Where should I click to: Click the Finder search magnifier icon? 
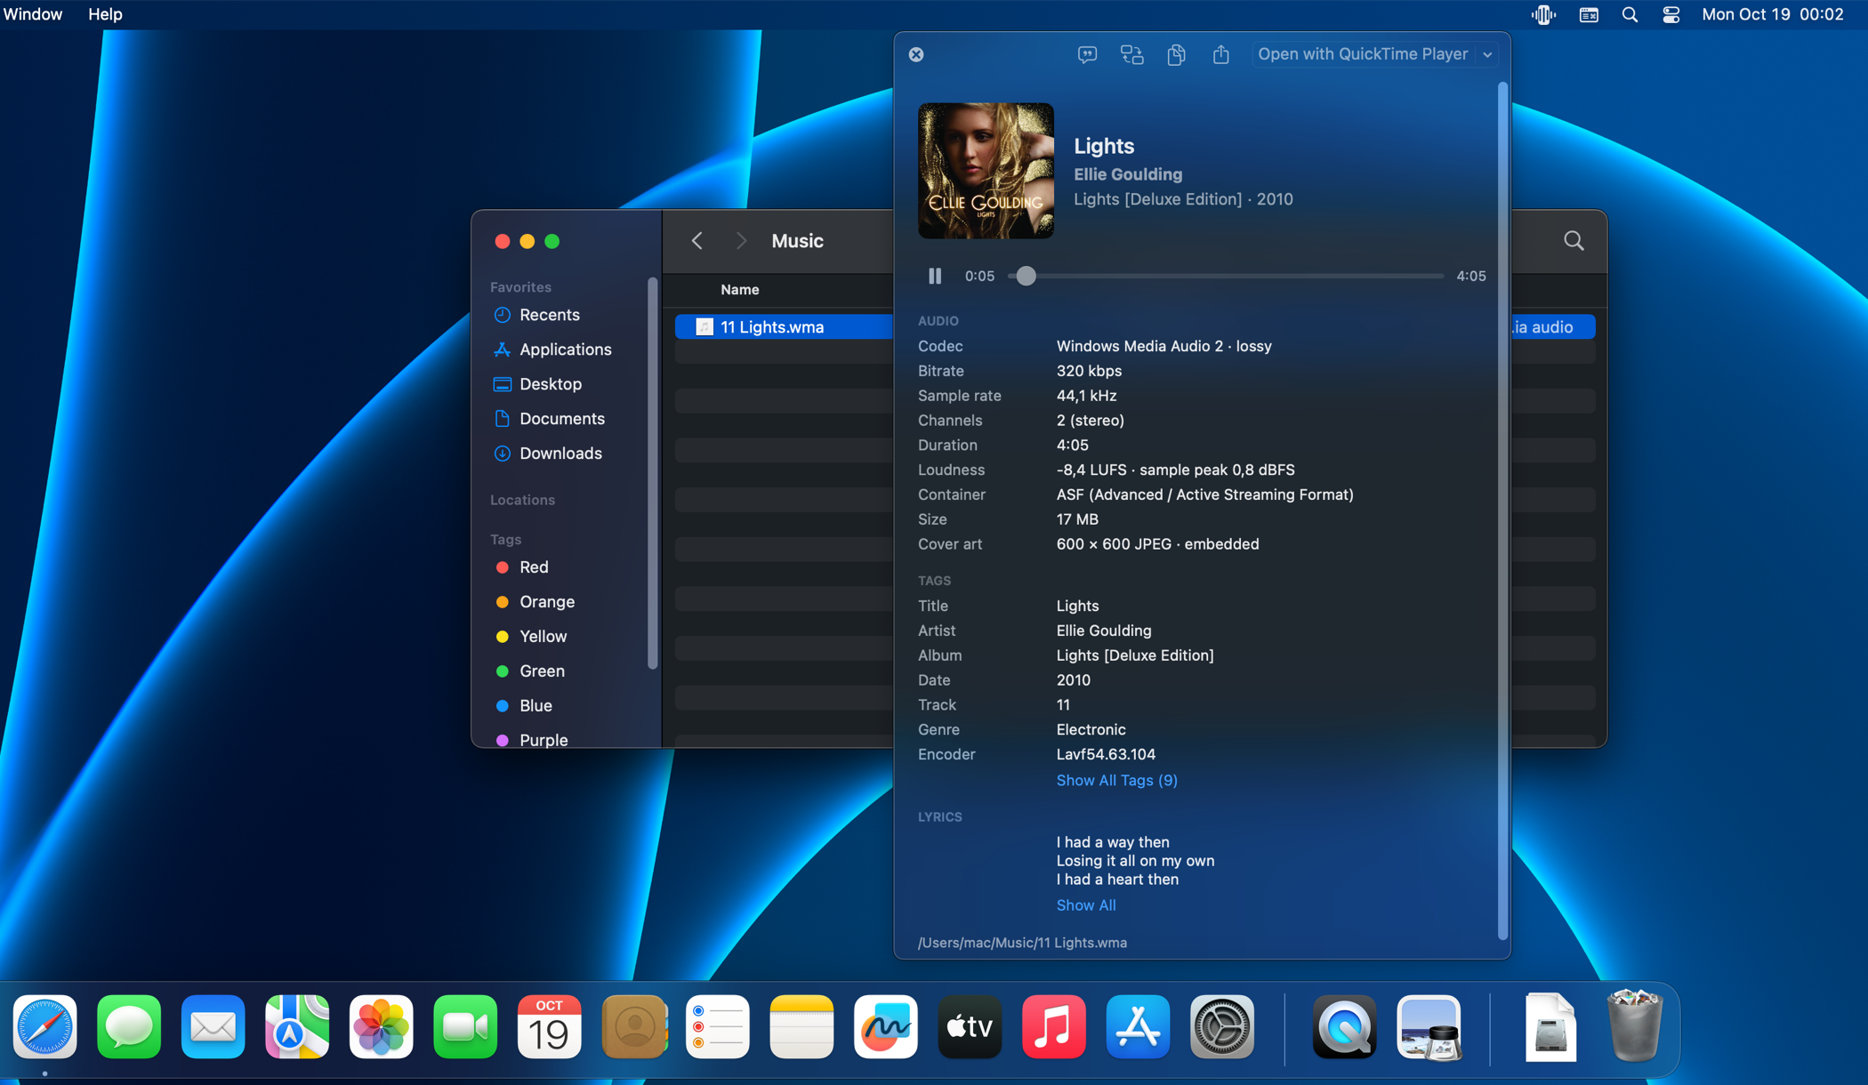[x=1574, y=241]
